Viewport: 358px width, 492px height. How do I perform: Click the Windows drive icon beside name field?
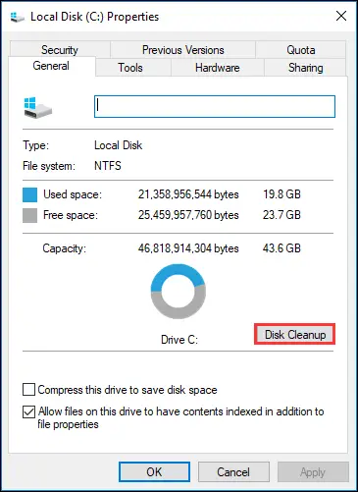click(x=38, y=107)
